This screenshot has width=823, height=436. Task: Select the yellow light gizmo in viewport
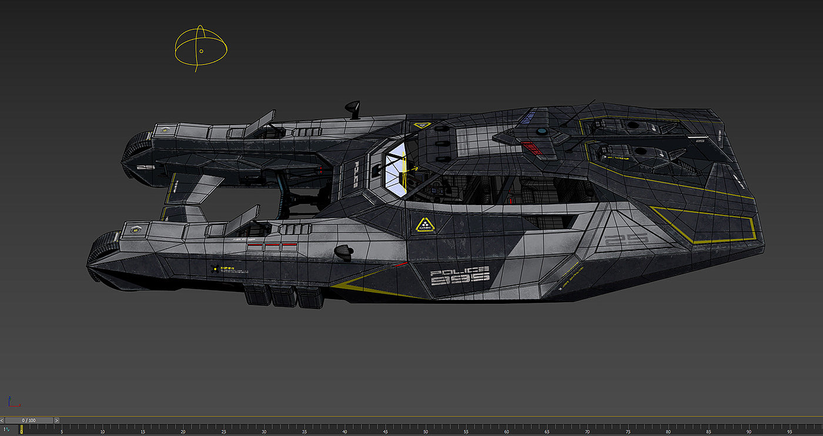(x=200, y=49)
